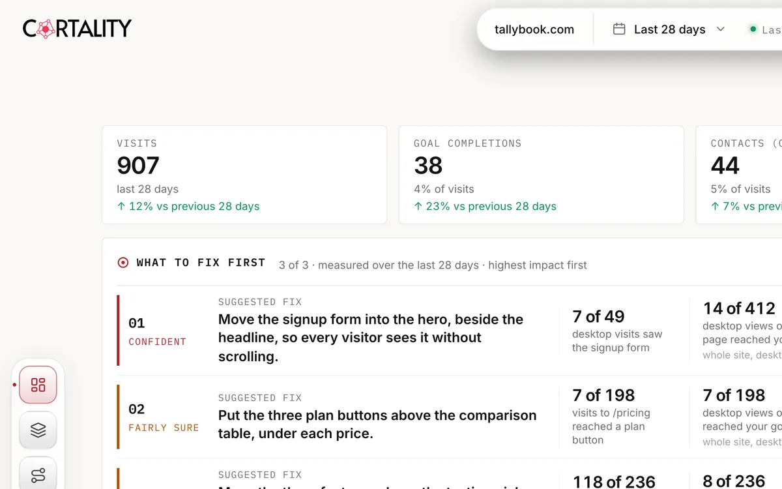Image resolution: width=782 pixels, height=489 pixels.
Task: Open the Goal Completions 38 card
Action: (541, 175)
